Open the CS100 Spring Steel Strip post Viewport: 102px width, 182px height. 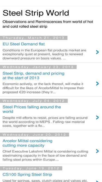tap(27, 174)
